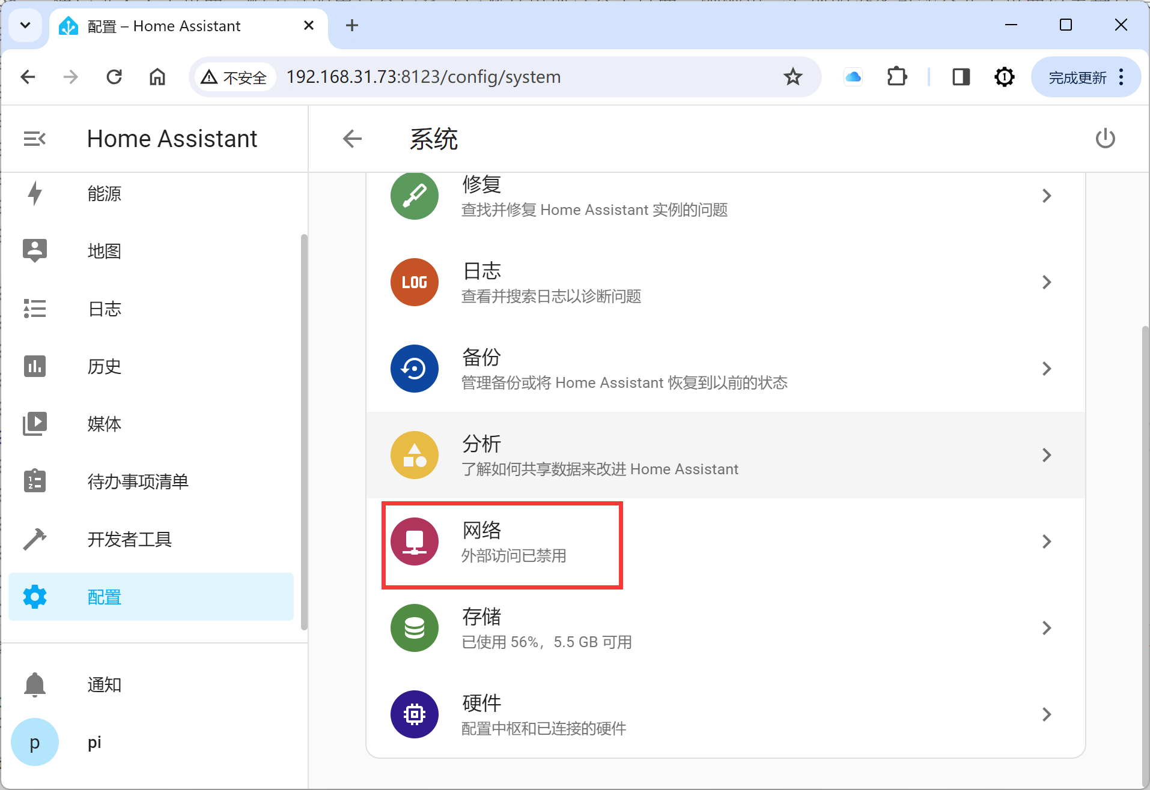Screen dimensions: 1150x790
Task: Click 查找并修复 Home Assistant 实例的问题 text
Action: pos(594,210)
